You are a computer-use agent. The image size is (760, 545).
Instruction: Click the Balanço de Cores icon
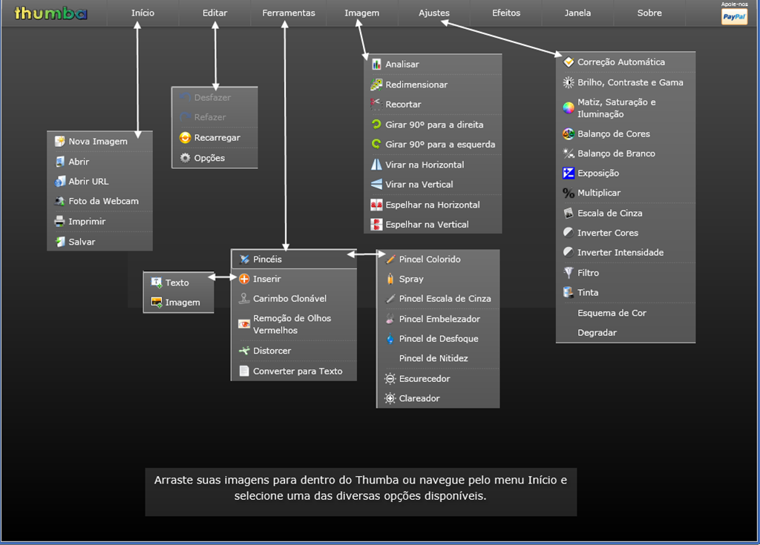(x=569, y=133)
